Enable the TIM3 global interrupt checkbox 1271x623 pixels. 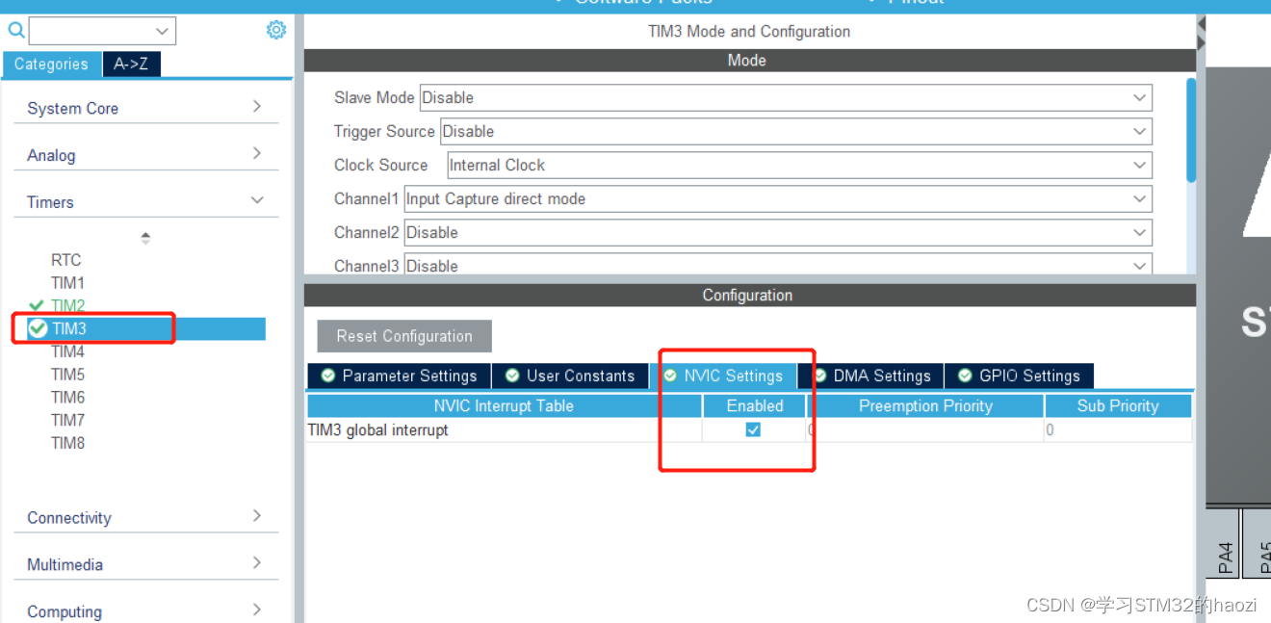[x=753, y=429]
